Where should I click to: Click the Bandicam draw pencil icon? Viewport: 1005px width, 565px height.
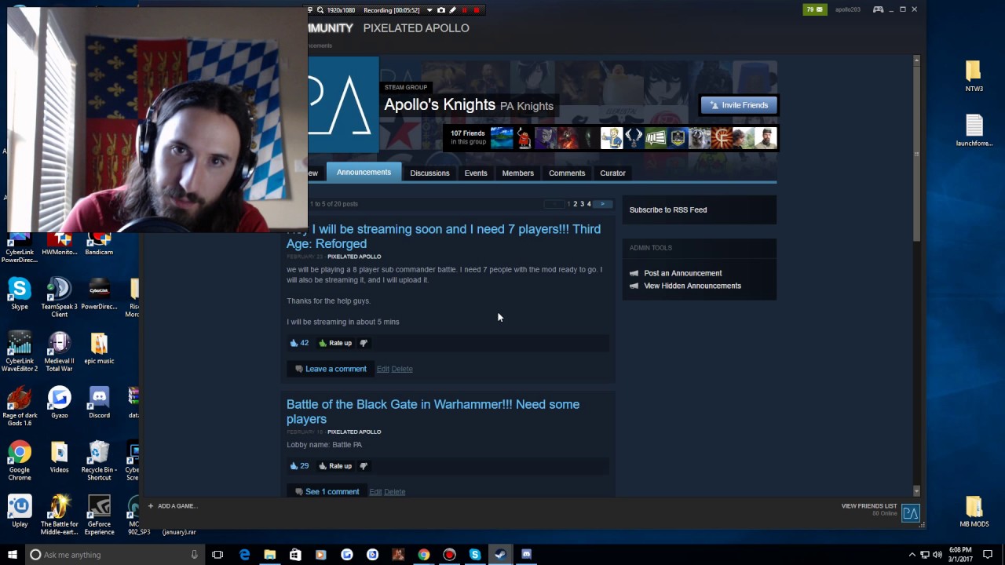tap(452, 10)
